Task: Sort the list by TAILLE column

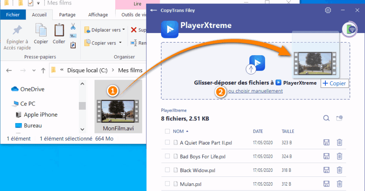Action: (288, 131)
